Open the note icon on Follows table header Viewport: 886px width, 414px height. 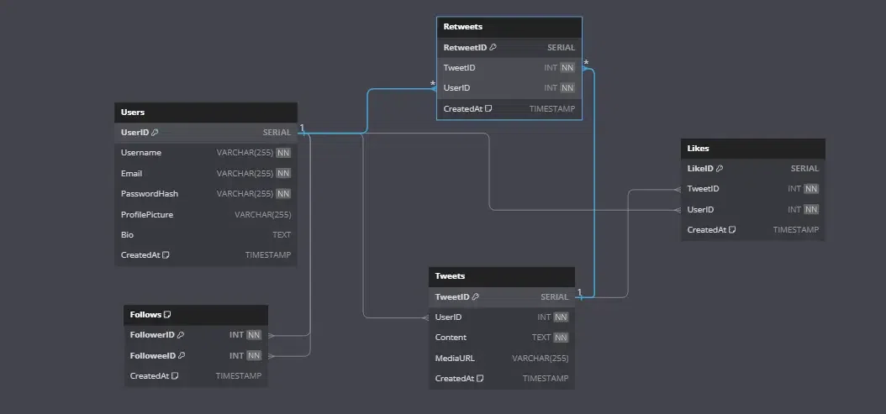167,315
